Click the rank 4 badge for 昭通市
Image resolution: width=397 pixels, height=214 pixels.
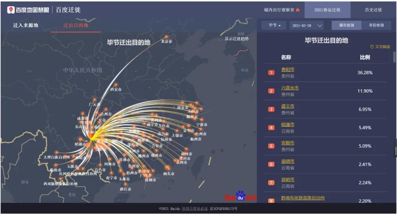point(271,128)
